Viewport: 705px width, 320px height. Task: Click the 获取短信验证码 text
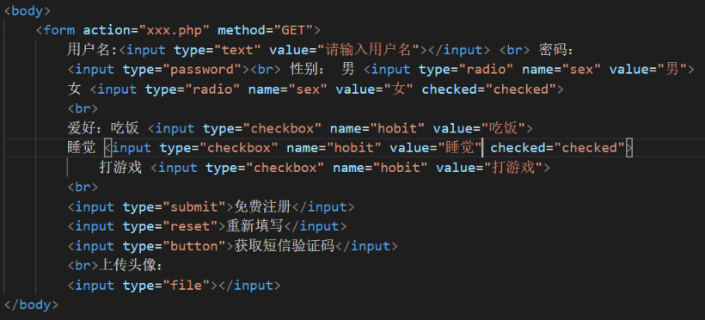pyautogui.click(x=285, y=246)
